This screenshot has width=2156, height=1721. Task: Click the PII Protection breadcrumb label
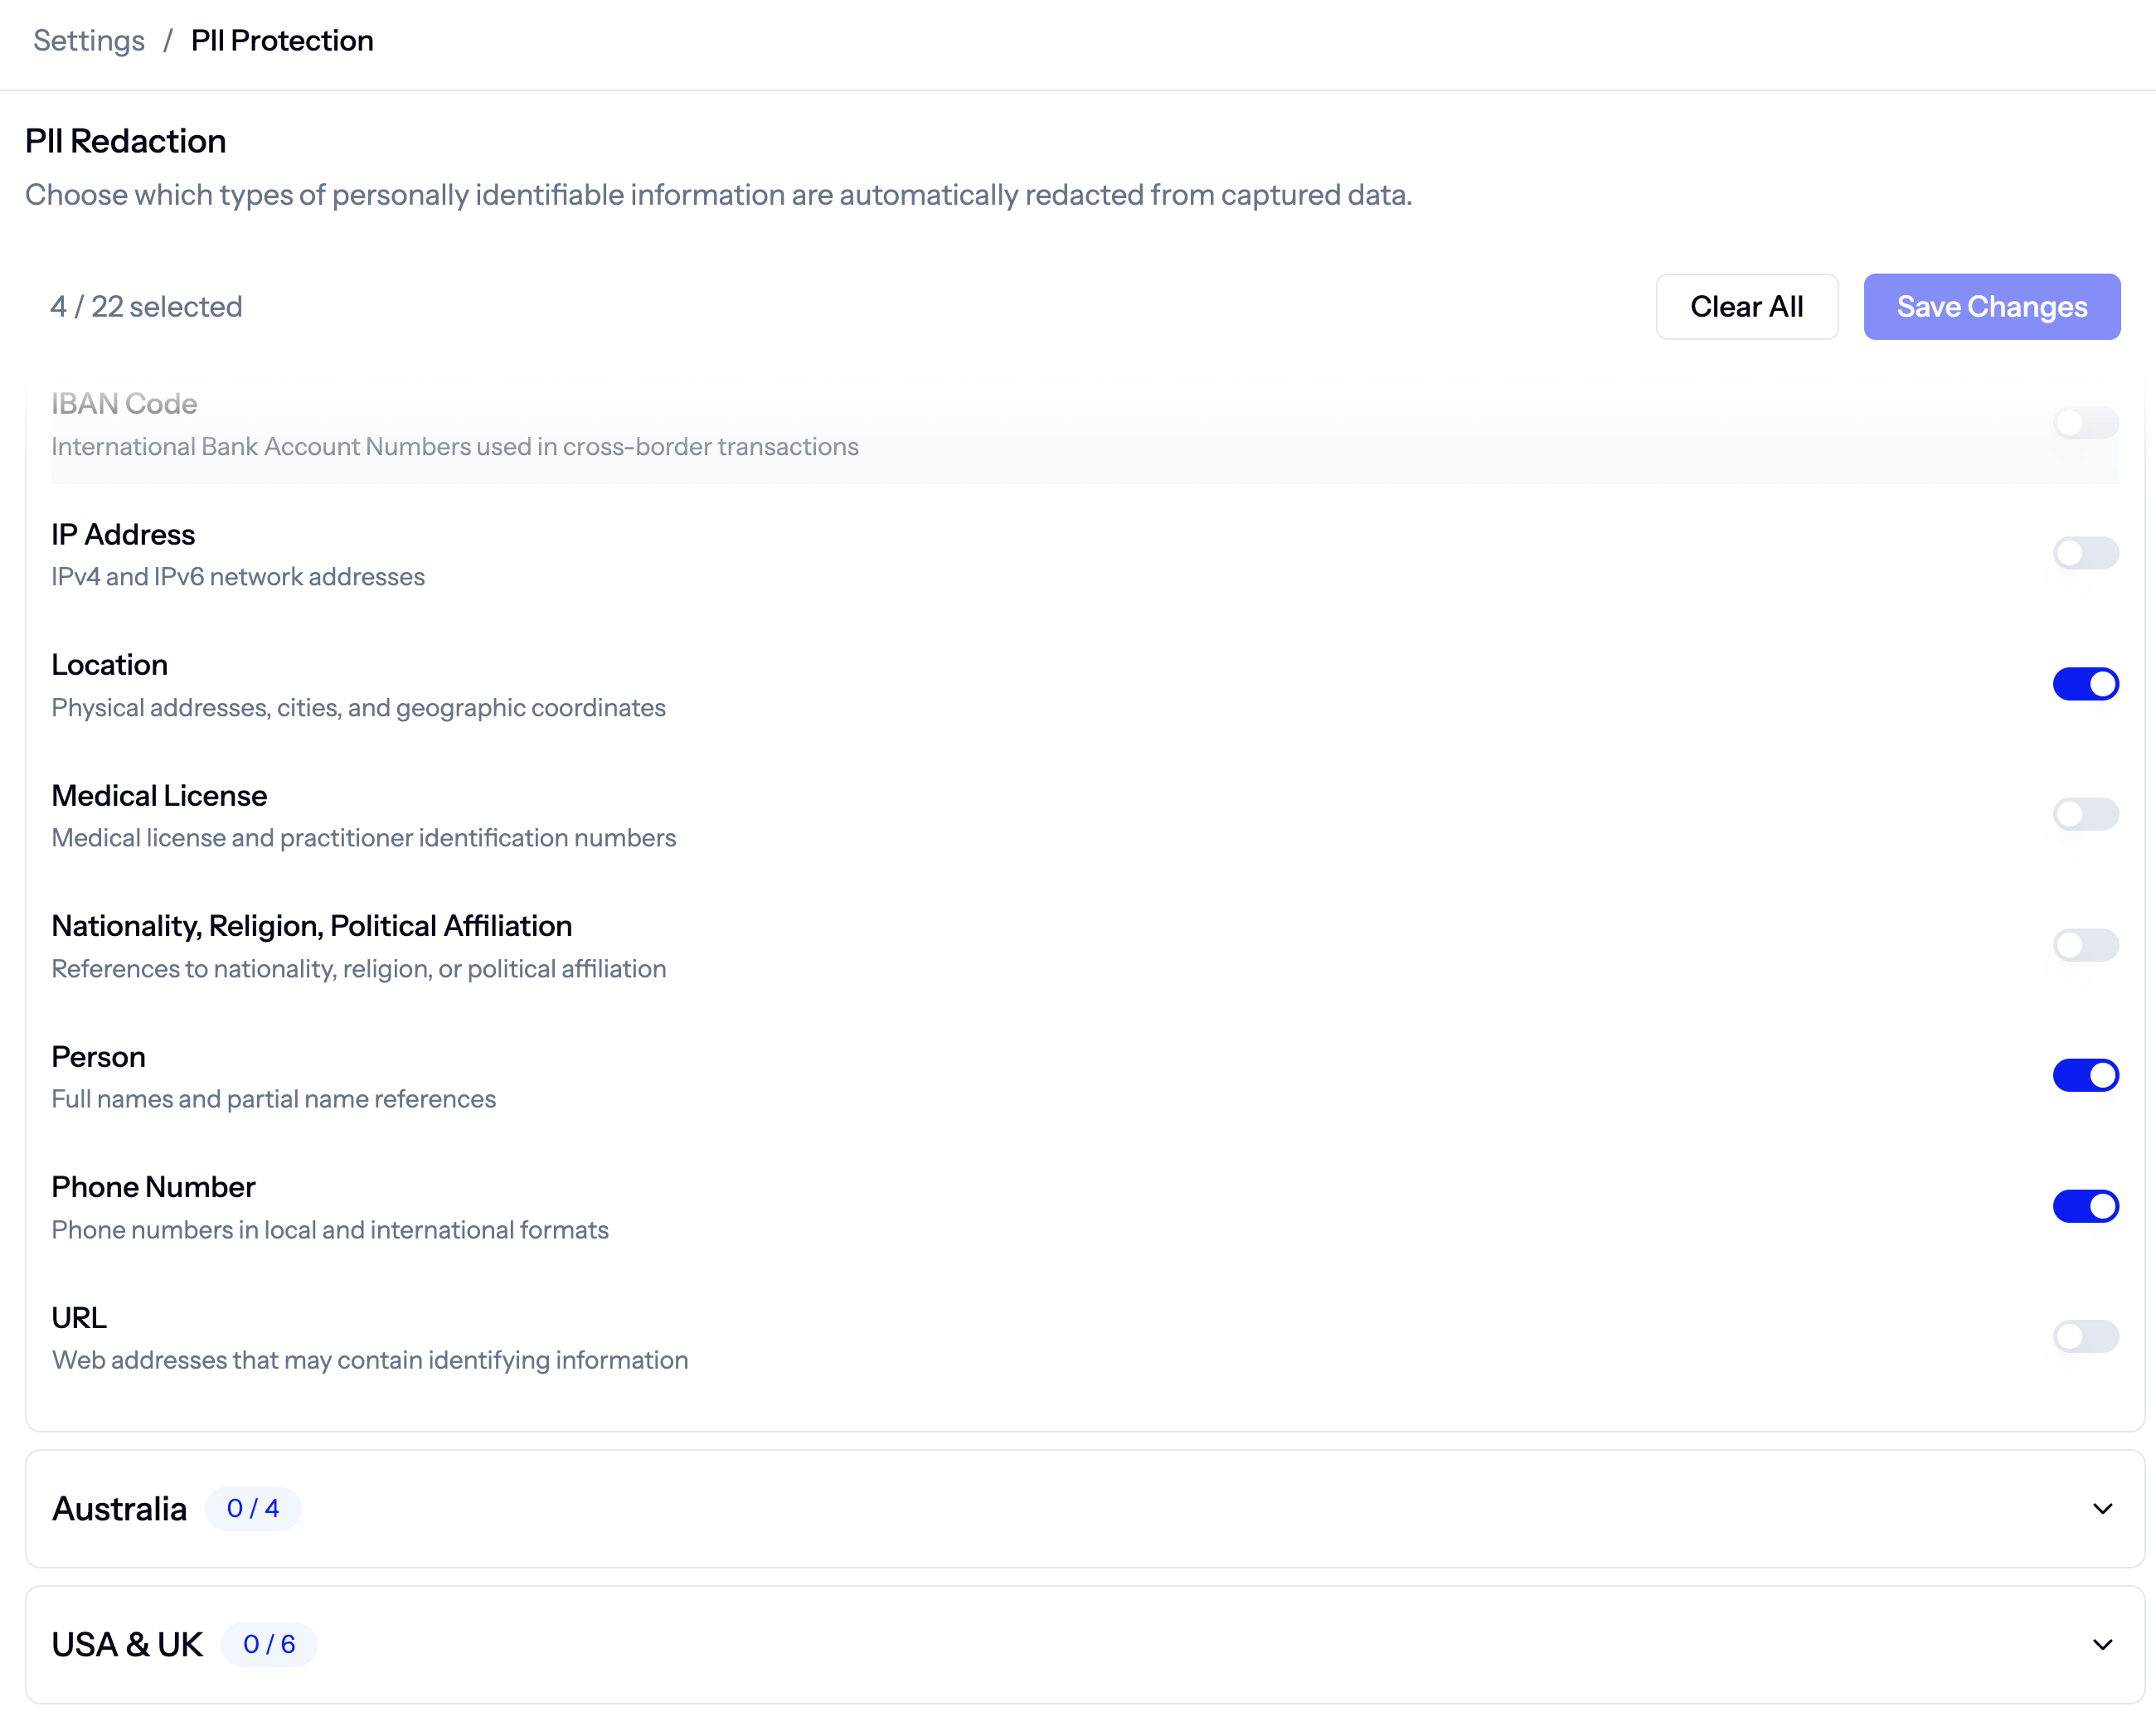(x=283, y=40)
